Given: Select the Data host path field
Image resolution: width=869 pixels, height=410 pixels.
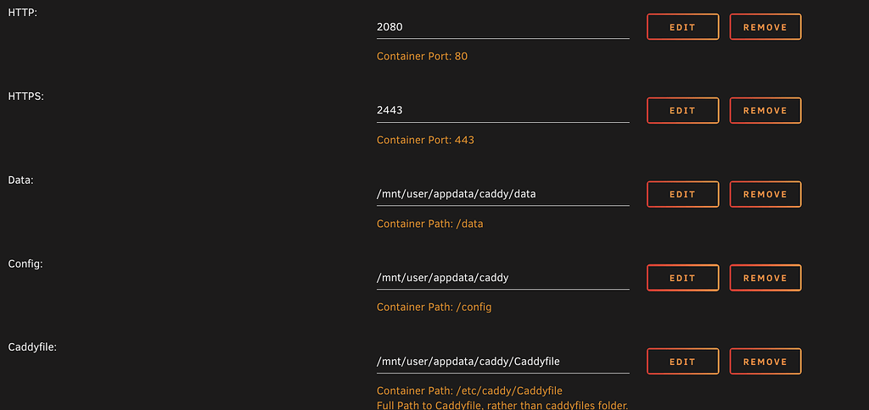Looking at the screenshot, I should pyautogui.click(x=502, y=194).
